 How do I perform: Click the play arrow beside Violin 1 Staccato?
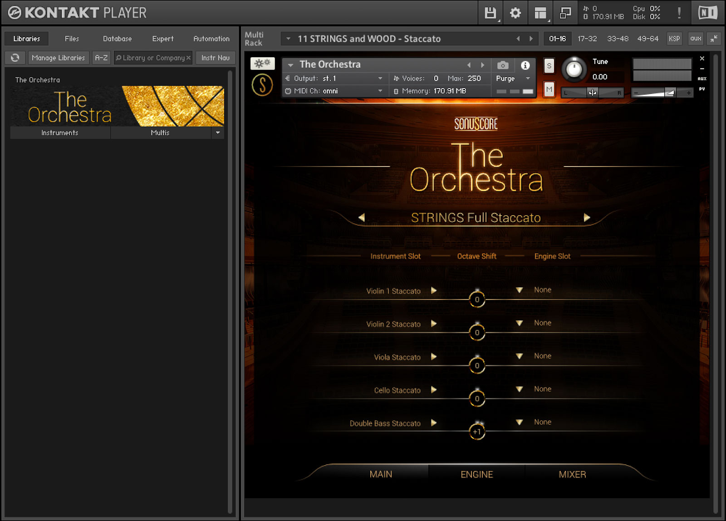click(434, 290)
